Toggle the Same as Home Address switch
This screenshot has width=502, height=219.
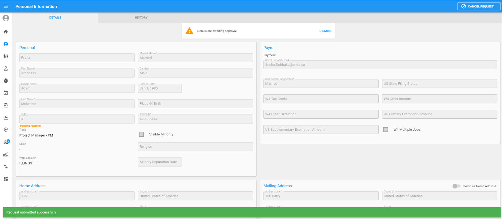tap(456, 186)
